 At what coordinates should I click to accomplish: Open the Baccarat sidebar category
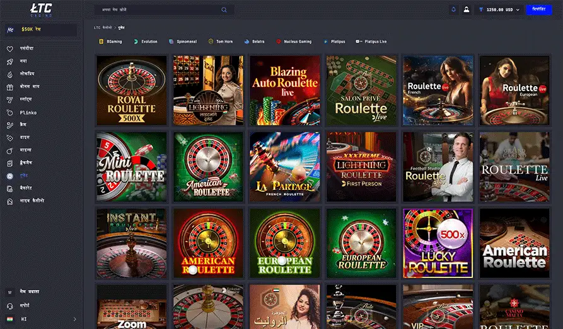20,188
